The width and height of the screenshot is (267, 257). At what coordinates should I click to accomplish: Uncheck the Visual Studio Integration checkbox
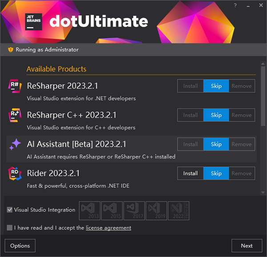coord(10,210)
